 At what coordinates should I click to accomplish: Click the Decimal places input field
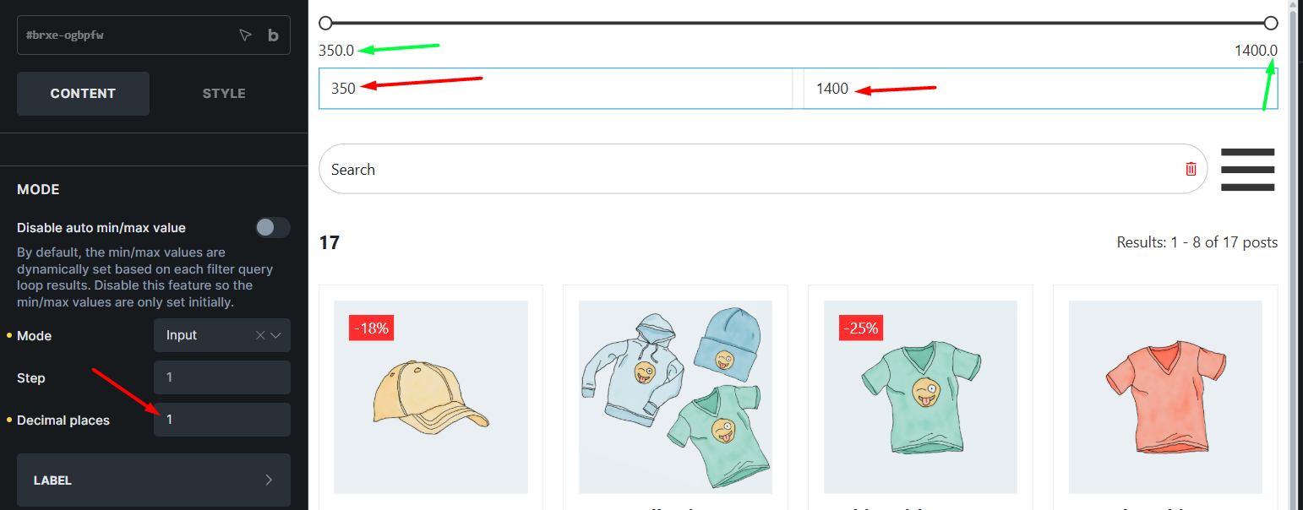pos(221,420)
